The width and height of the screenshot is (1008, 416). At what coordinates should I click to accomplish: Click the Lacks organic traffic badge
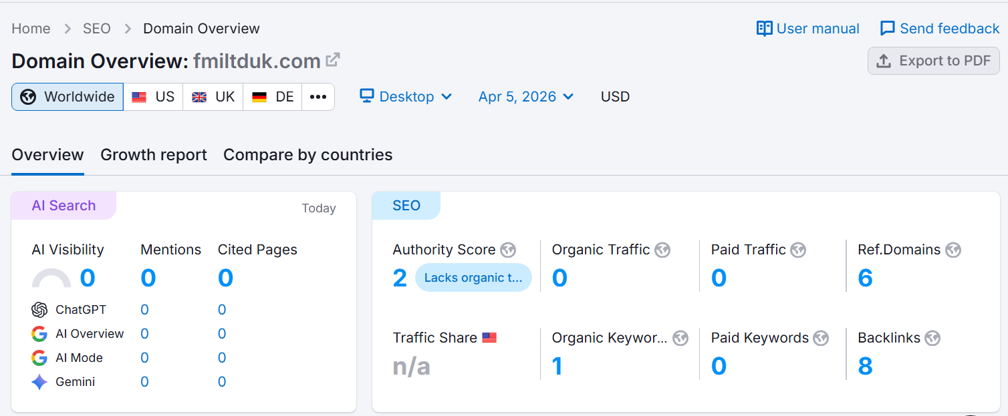[473, 278]
